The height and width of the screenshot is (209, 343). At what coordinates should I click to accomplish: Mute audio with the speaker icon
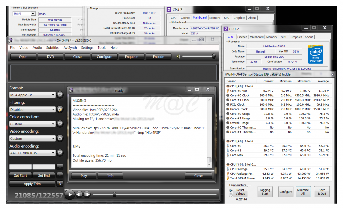[x=179, y=57]
